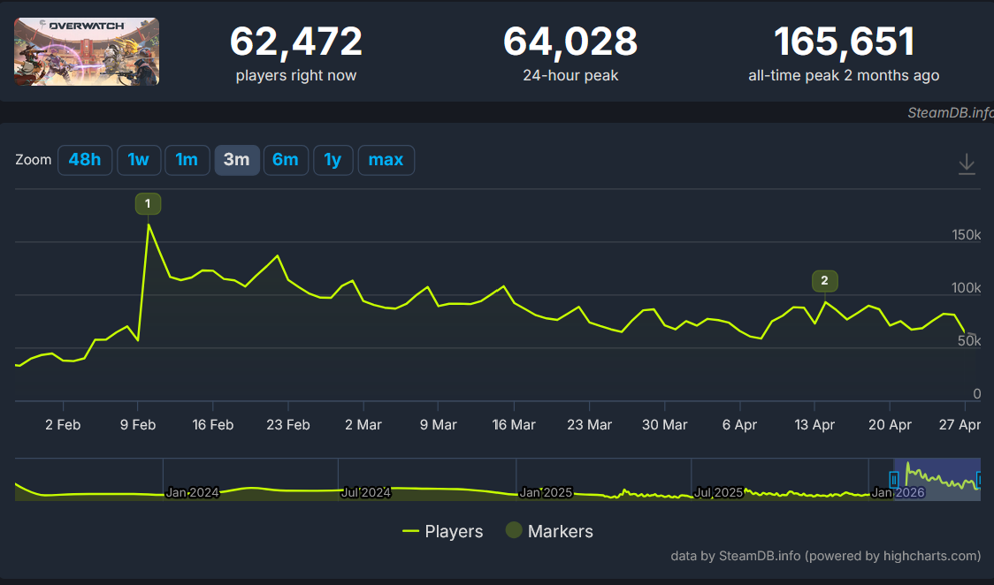
Task: Click chart marker 2 flag
Action: 824,280
